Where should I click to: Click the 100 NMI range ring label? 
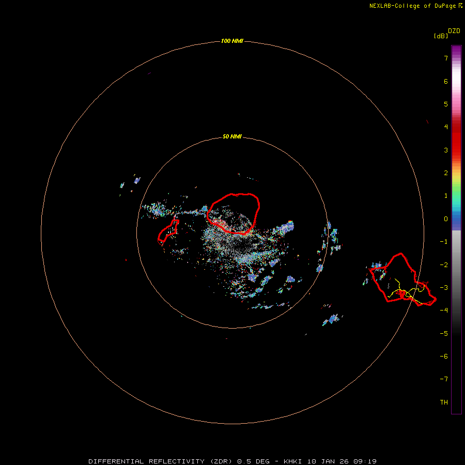coord(232,41)
